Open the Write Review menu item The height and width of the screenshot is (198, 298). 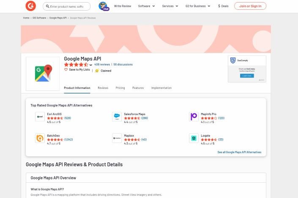123,6
